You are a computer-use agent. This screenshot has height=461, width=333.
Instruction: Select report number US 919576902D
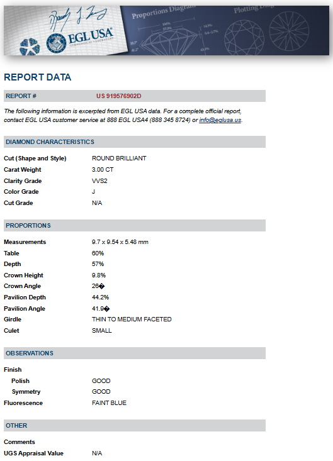(119, 96)
